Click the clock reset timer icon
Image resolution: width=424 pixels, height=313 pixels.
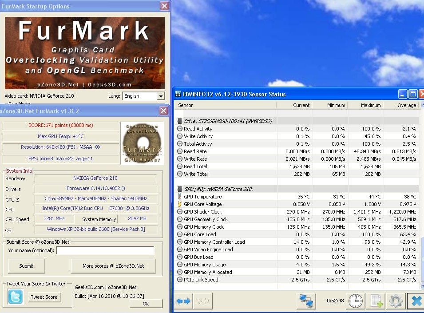[x=355, y=301]
